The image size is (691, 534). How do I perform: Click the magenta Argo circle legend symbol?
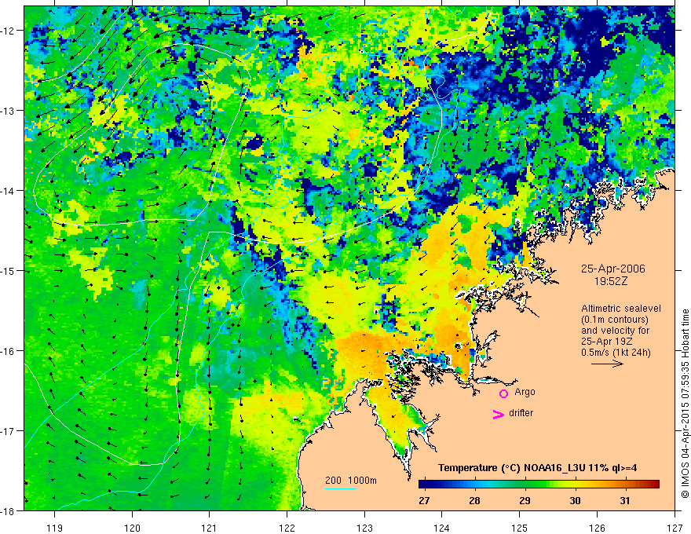[x=503, y=393]
